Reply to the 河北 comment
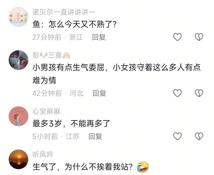This screenshot has width=214, height=175. 99,94
